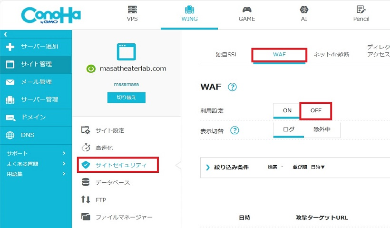
Task: Click the WAF help question mark icon
Action: coord(232,87)
